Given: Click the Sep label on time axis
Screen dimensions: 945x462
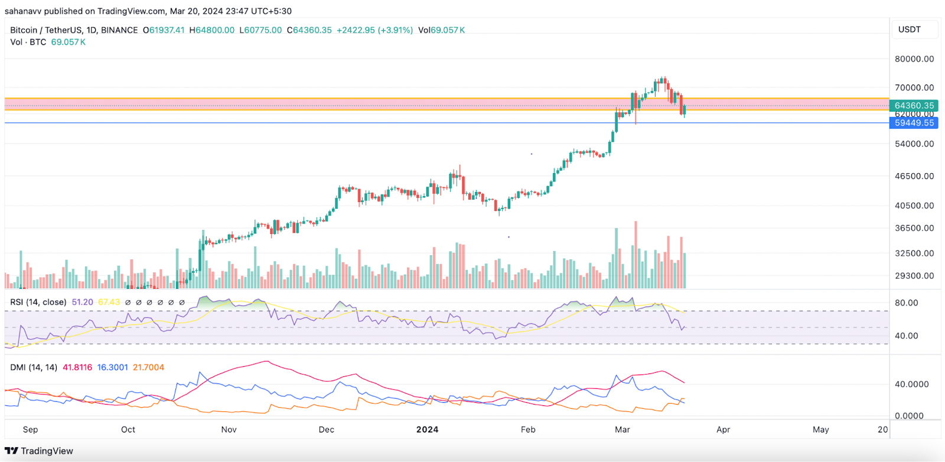Looking at the screenshot, I should pyautogui.click(x=30, y=430).
